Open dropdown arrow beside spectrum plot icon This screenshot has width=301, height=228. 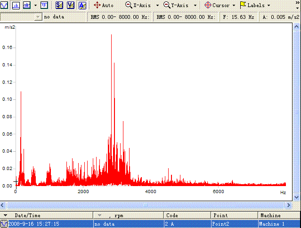35,5
